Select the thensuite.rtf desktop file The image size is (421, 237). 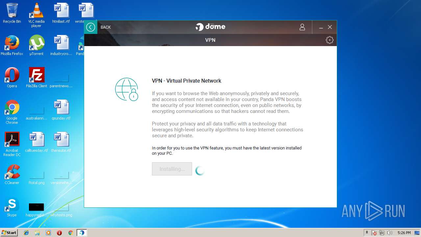pyautogui.click(x=61, y=142)
